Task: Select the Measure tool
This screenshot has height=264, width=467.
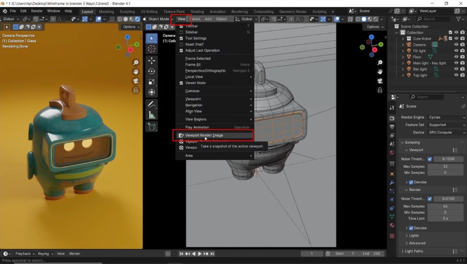Action: pos(151,115)
